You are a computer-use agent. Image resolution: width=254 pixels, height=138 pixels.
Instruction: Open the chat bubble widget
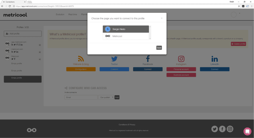[247, 131]
